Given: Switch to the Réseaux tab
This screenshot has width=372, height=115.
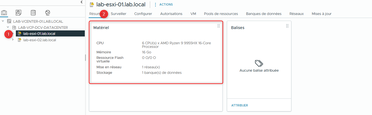Looking at the screenshot, I should pos(296,14).
